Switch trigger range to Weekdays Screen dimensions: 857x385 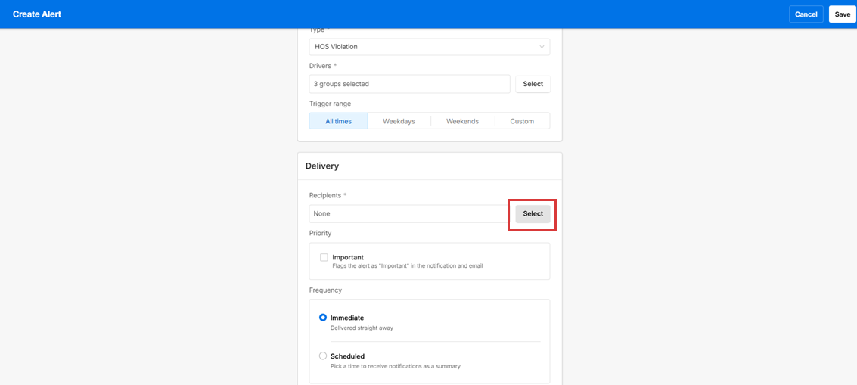coord(399,121)
